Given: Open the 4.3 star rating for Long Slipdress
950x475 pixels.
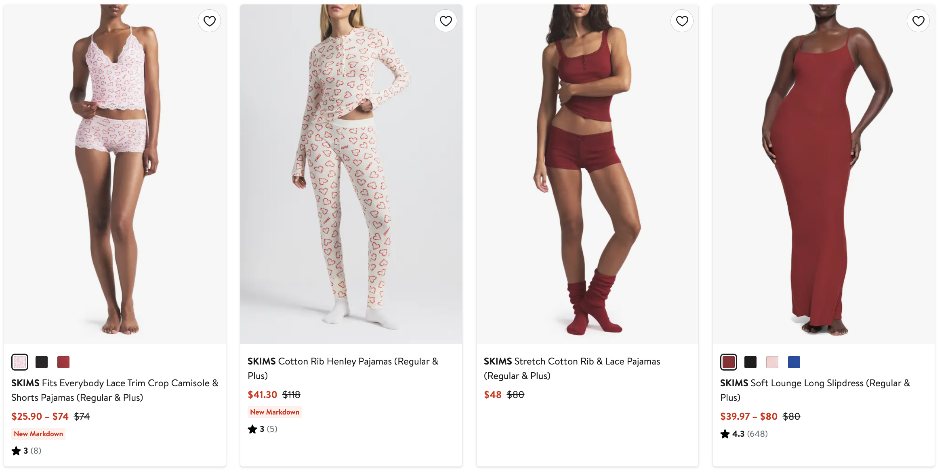Looking at the screenshot, I should coord(744,434).
